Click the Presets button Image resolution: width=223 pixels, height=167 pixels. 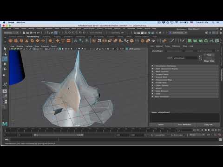click(209, 58)
